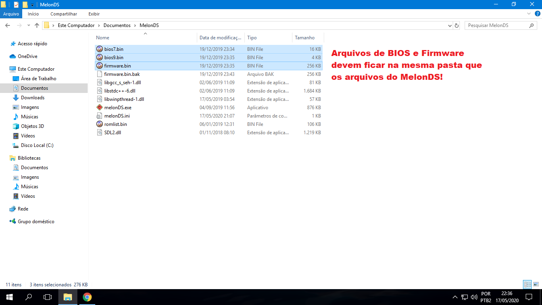Image resolution: width=542 pixels, height=305 pixels.
Task: Expand the address bar history dropdown
Action: pyautogui.click(x=450, y=25)
